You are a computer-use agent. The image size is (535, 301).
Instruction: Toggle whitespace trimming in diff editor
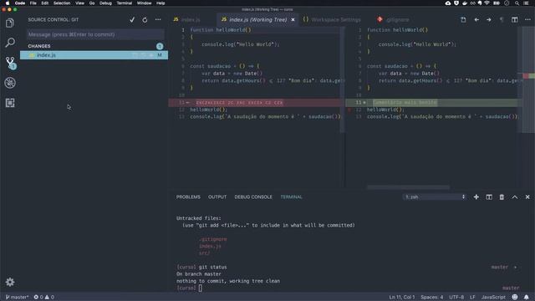tap(502, 20)
